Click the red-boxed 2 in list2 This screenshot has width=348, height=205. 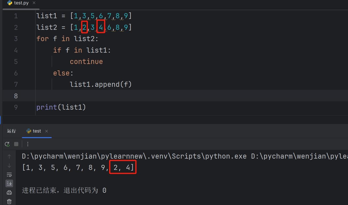85,27
